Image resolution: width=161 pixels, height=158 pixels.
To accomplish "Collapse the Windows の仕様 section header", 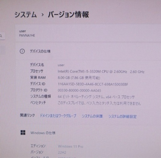I will click(88, 133).
